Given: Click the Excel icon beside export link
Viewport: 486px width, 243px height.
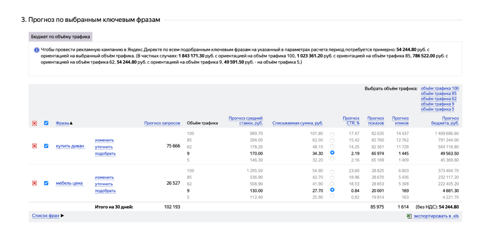Looking at the screenshot, I should point(409,216).
